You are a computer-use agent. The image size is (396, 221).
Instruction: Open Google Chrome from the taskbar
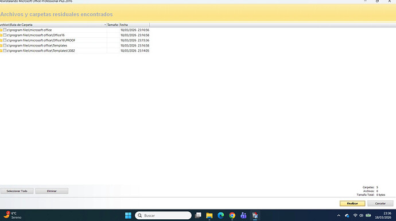pyautogui.click(x=232, y=215)
